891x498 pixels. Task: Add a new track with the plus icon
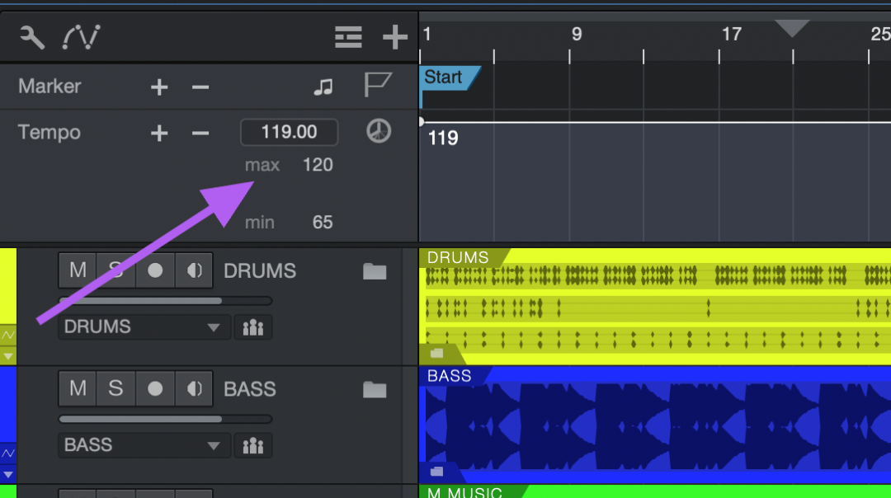pos(394,36)
